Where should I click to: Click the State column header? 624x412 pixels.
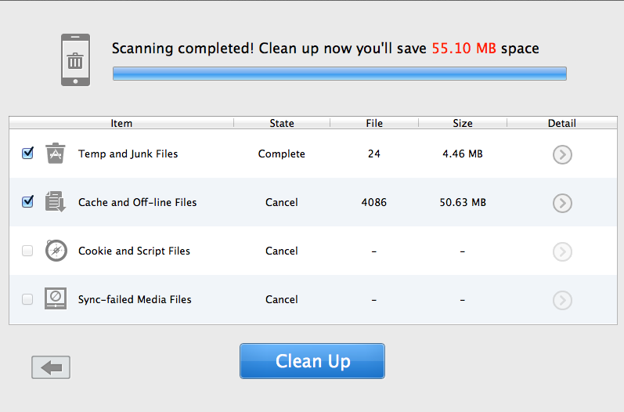point(282,123)
